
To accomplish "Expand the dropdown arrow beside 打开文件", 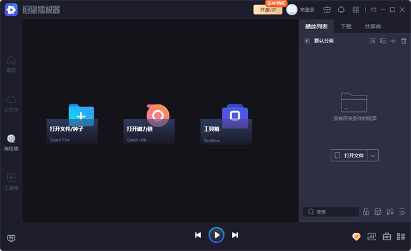I will (x=372, y=156).
